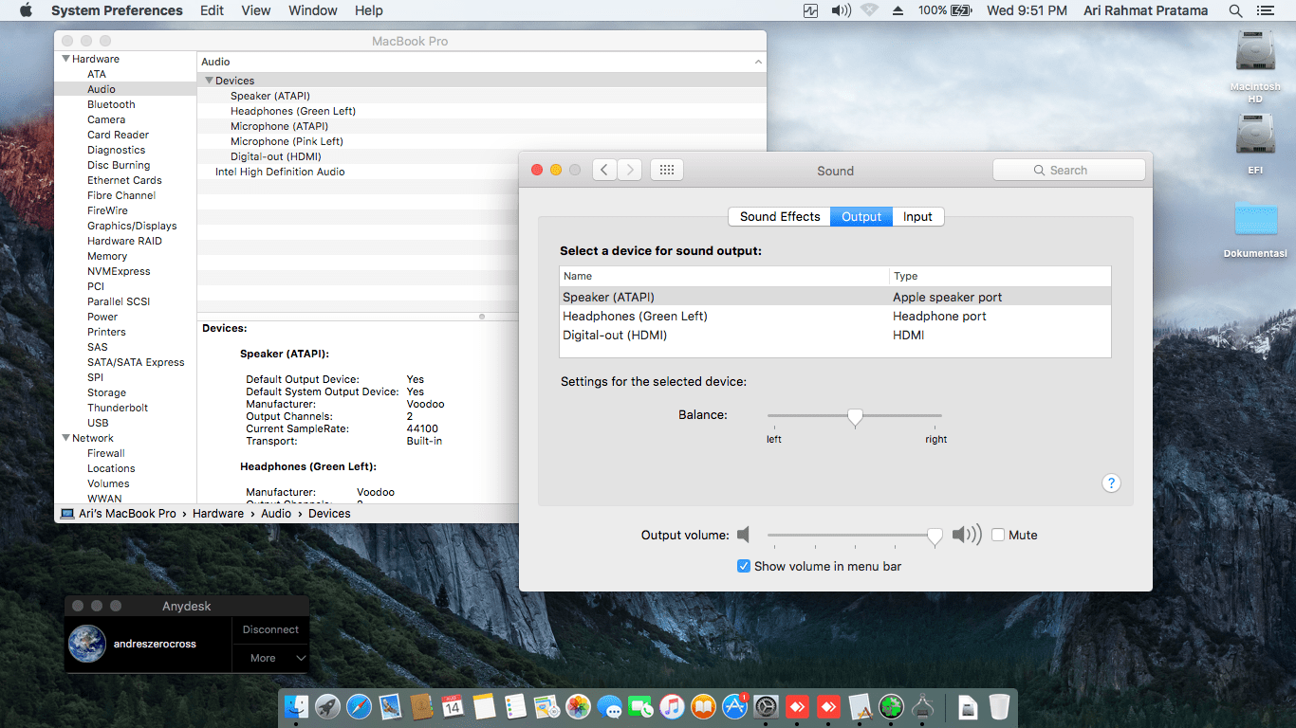This screenshot has width=1296, height=728.
Task: Collapse the Hardware section triangle
Action: point(65,59)
